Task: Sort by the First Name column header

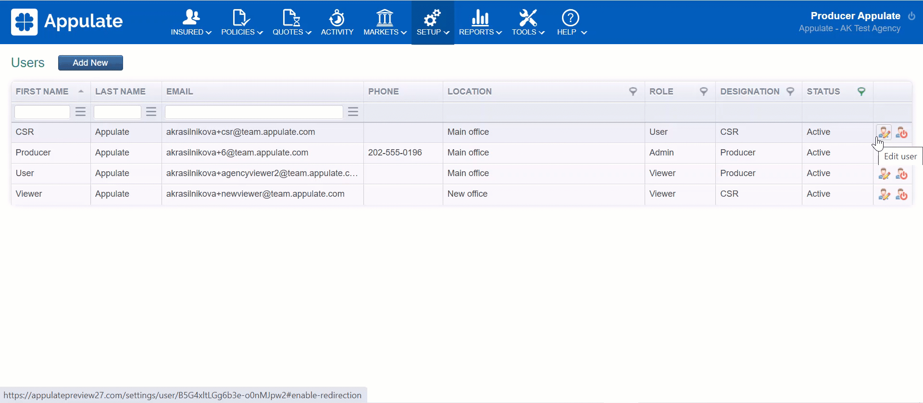Action: pos(42,92)
